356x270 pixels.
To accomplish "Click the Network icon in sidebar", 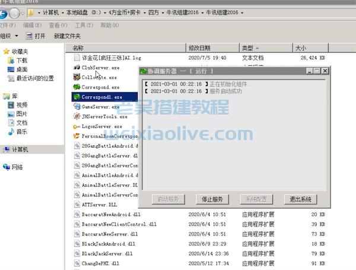I will pos(7,167).
